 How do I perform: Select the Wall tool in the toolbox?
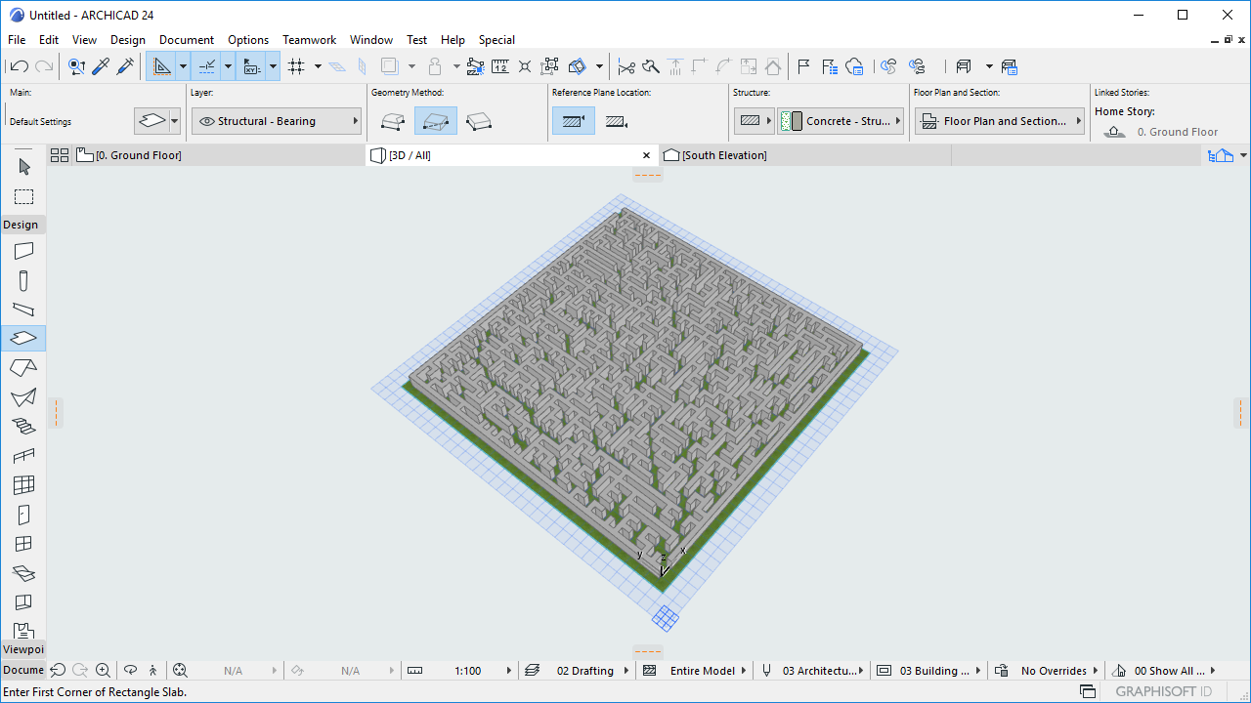tap(23, 251)
